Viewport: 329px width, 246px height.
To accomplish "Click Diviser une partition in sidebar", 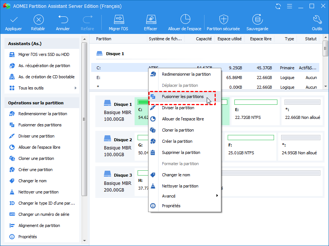I will pyautogui.click(x=36, y=136).
